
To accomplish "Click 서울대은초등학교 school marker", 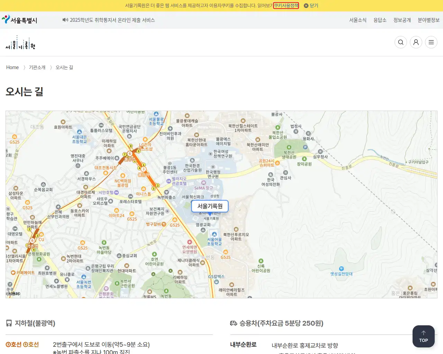I will [x=79, y=137].
